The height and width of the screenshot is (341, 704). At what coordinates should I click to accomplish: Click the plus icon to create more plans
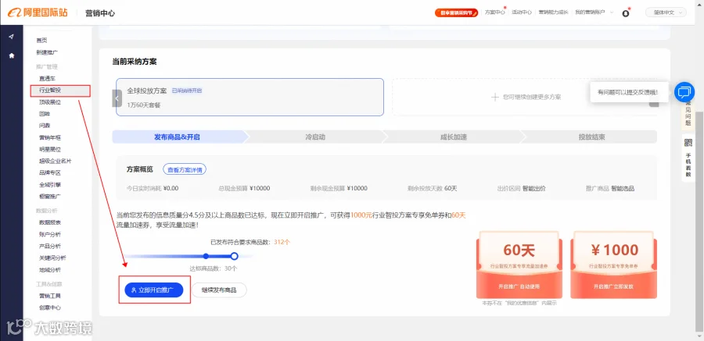tap(495, 97)
